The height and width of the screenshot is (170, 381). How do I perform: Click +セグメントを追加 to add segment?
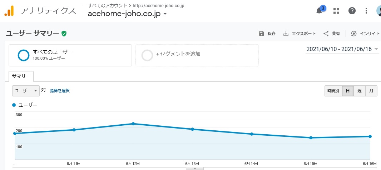(x=197, y=55)
